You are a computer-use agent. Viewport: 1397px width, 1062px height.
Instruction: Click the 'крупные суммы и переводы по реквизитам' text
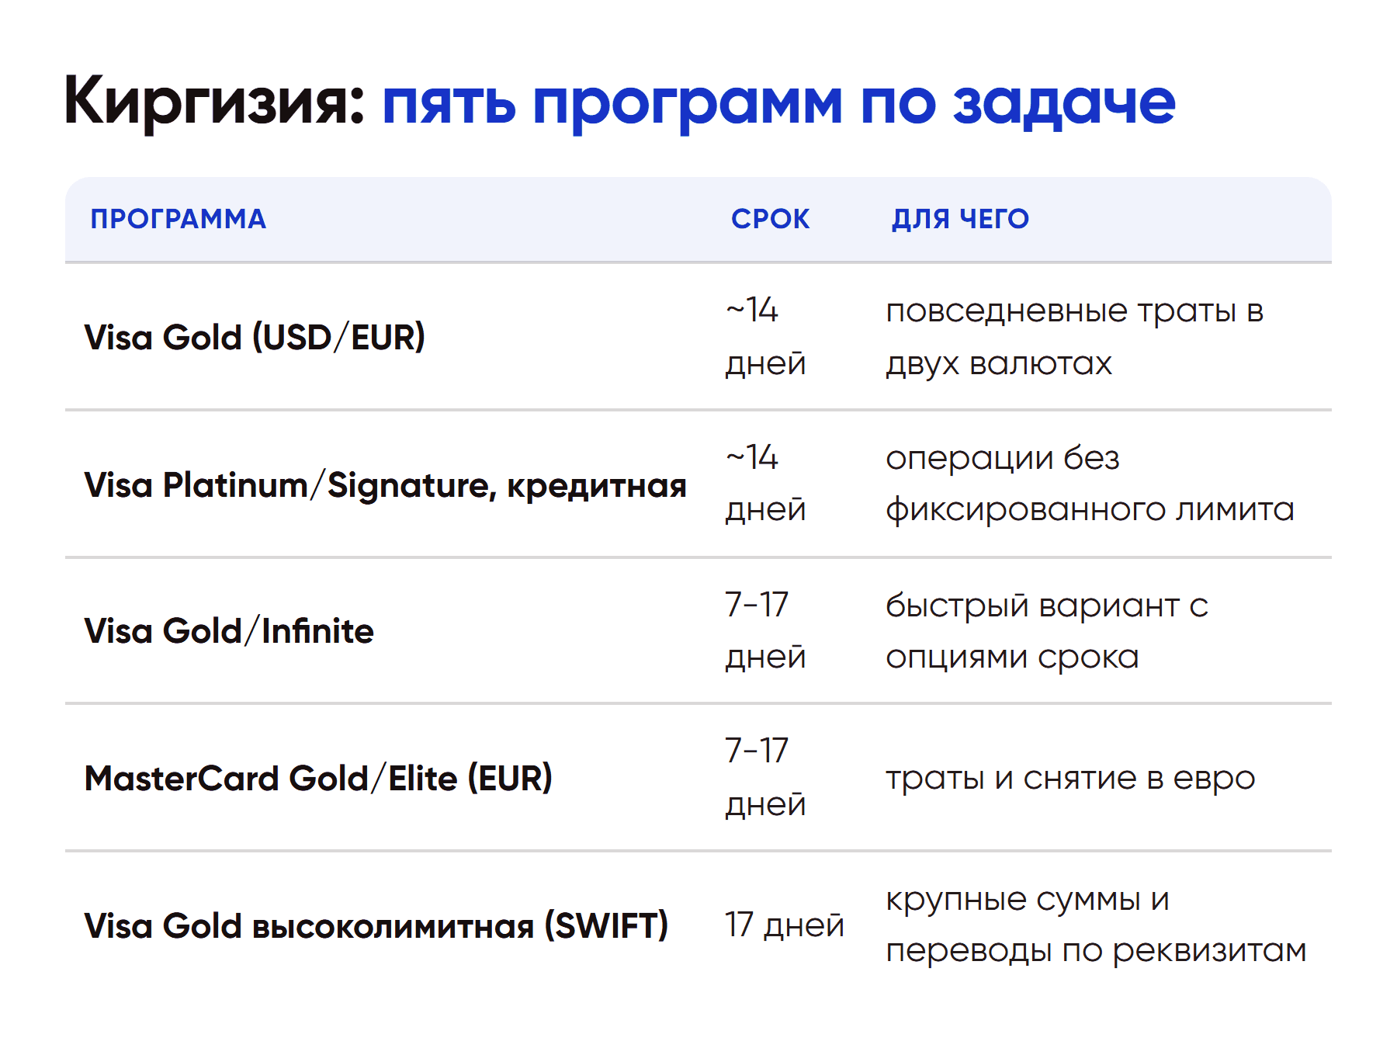pos(1096,925)
